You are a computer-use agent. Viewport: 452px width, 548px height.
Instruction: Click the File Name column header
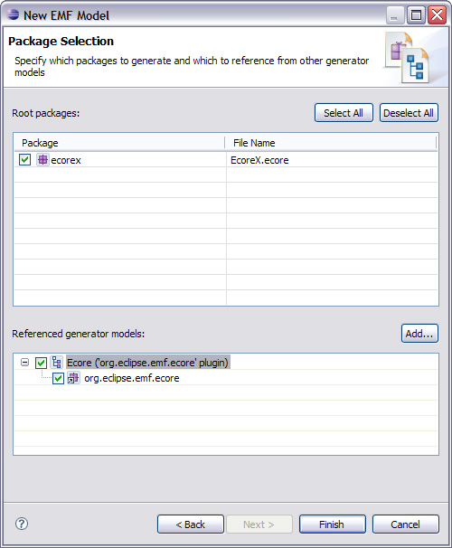coord(331,143)
